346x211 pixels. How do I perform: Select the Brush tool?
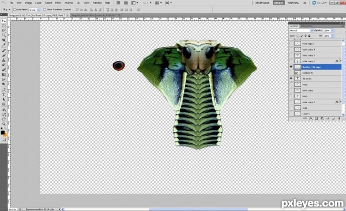pyautogui.click(x=4, y=55)
